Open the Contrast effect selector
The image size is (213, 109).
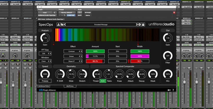[x=73, y=51]
